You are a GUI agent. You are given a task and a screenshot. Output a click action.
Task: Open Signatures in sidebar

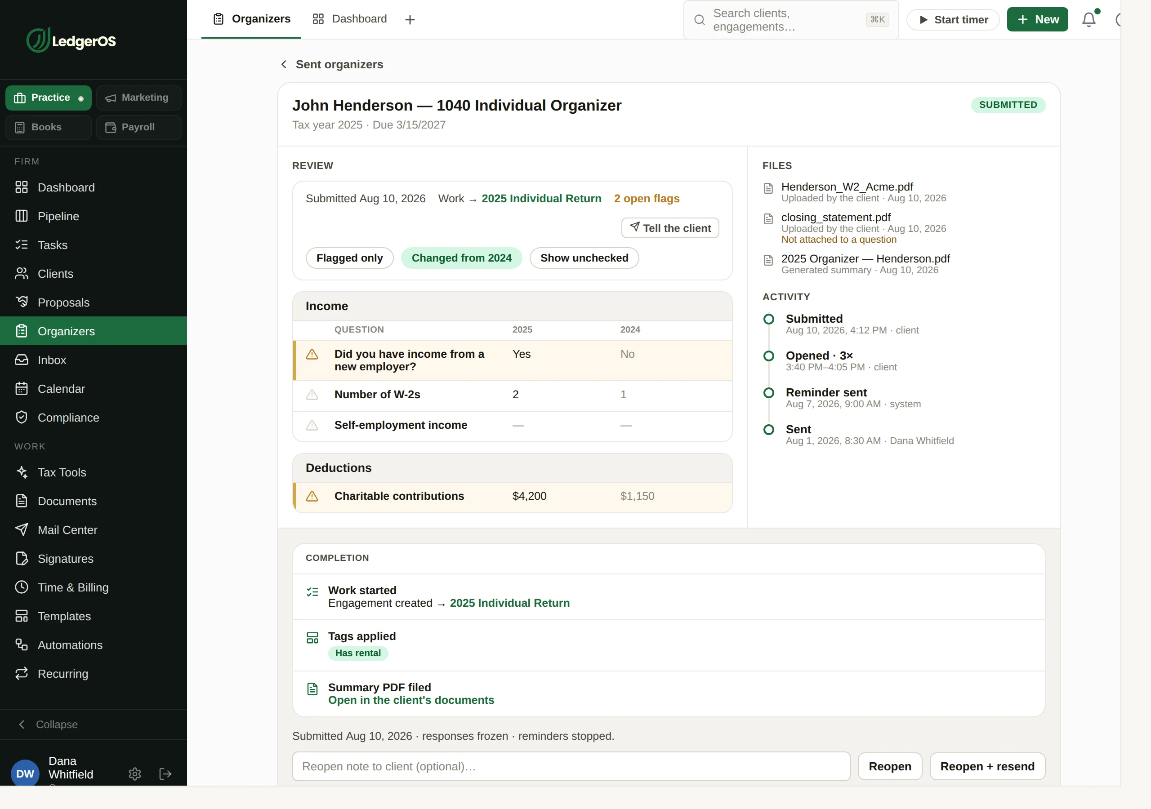[93, 558]
